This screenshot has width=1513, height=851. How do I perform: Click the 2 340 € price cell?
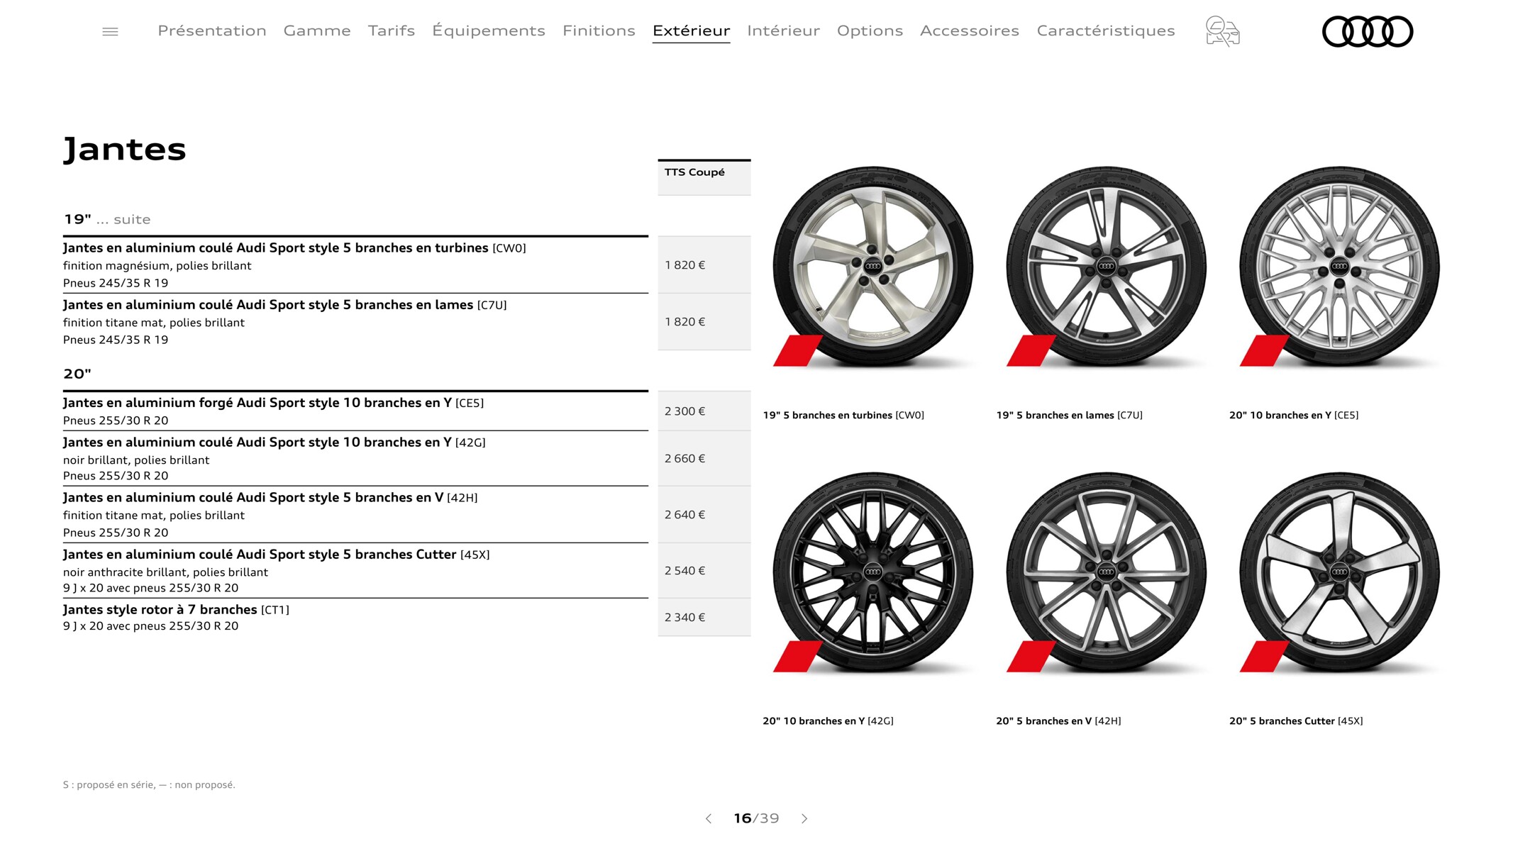point(704,617)
